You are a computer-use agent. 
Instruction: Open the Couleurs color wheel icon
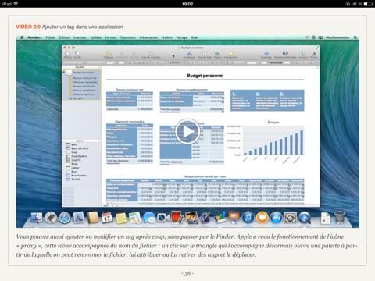[x=303, y=55]
